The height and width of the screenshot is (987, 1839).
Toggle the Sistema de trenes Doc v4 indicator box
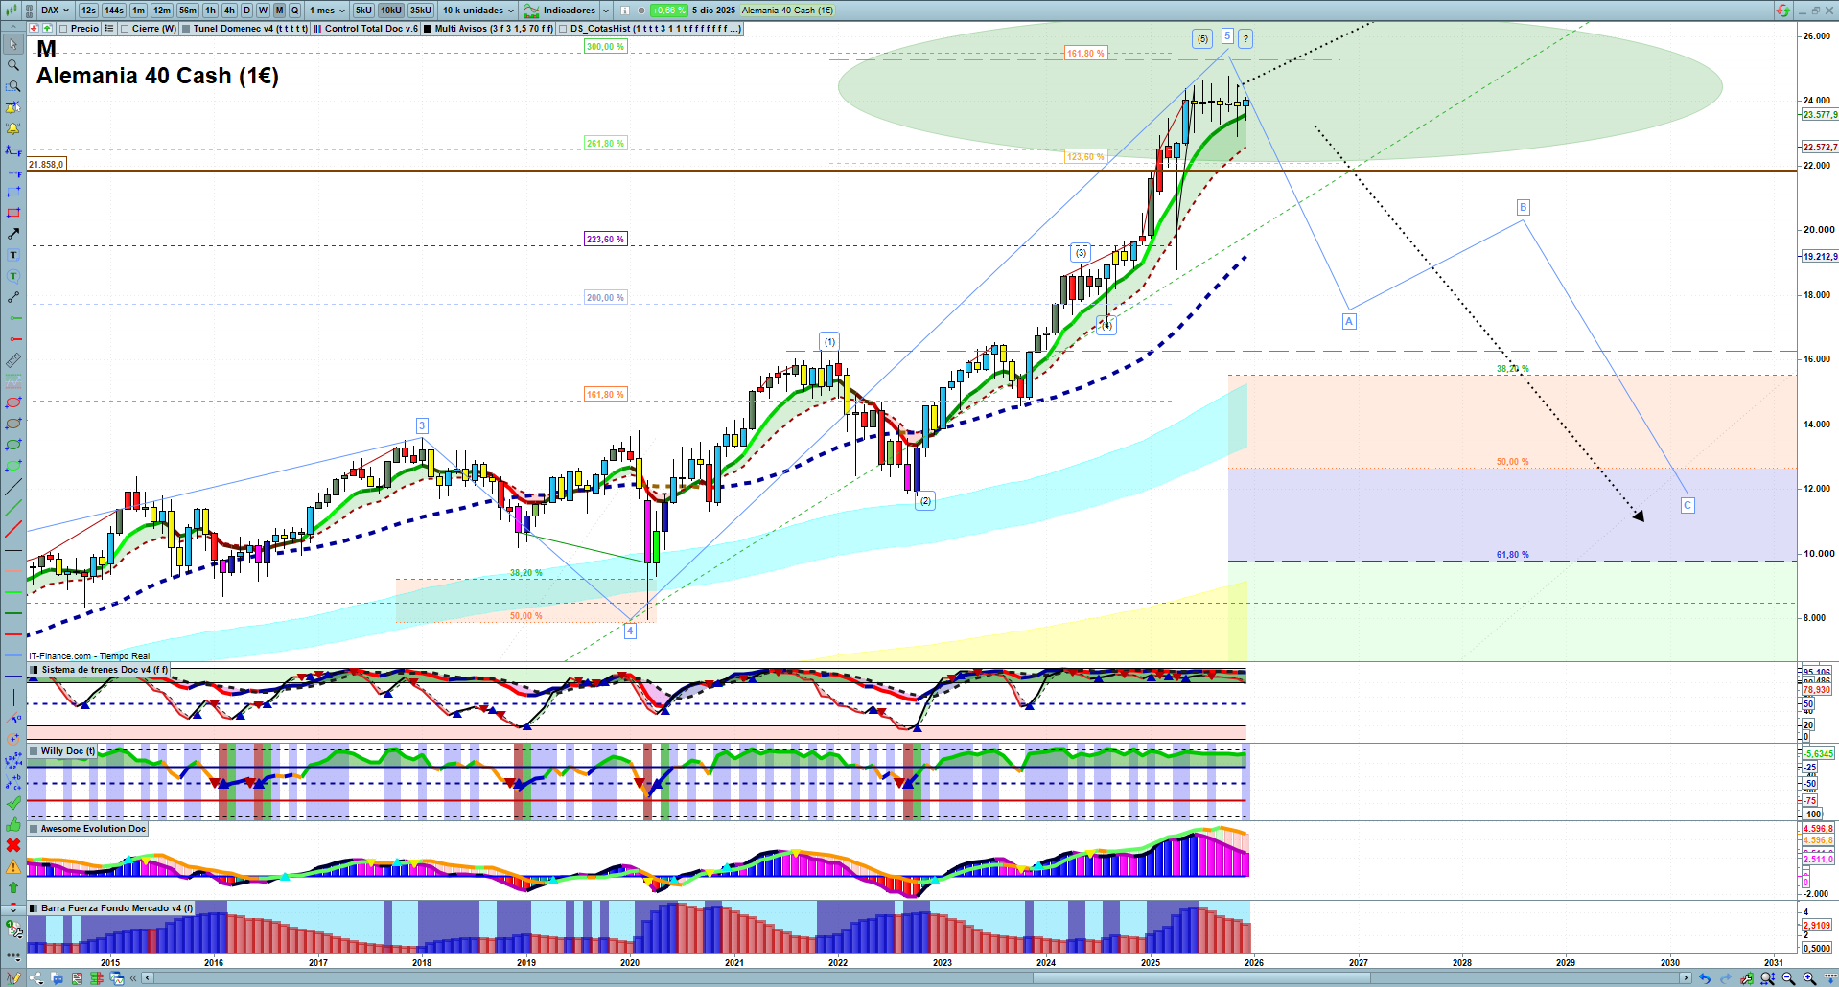click(x=35, y=670)
